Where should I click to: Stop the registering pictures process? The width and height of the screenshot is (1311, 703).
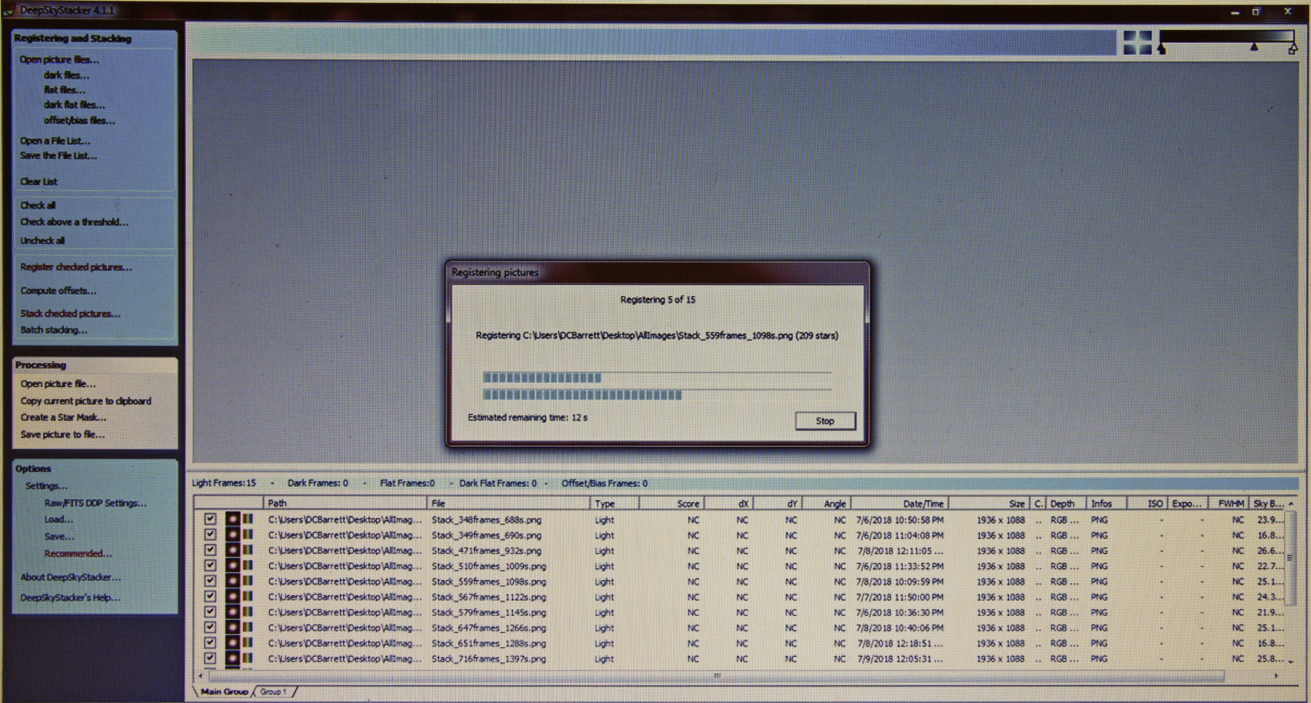[x=825, y=421]
